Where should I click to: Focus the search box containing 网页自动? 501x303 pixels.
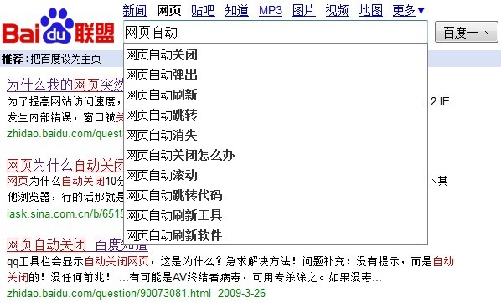coord(275,33)
